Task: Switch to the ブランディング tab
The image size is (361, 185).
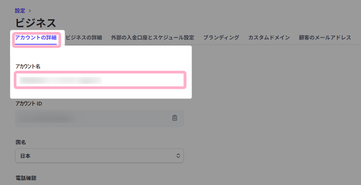Action: pos(221,38)
